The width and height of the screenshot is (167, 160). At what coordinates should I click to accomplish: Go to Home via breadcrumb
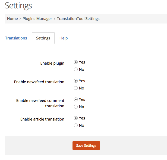(12, 19)
